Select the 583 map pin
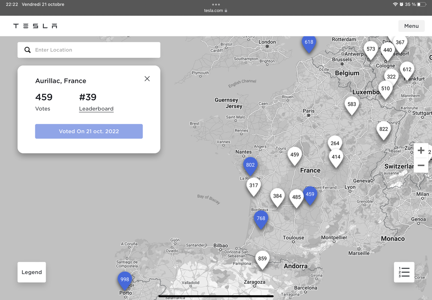The height and width of the screenshot is (300, 432). pos(352,106)
